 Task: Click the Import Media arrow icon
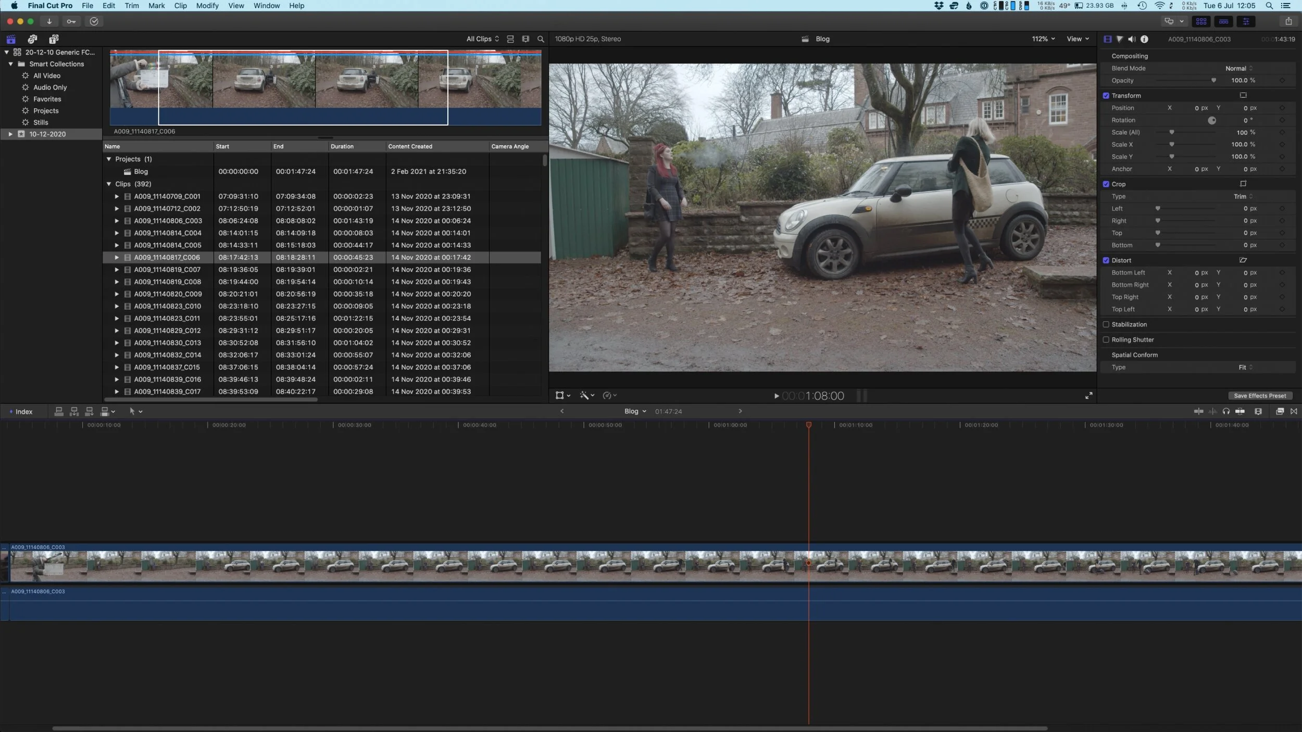tap(49, 21)
